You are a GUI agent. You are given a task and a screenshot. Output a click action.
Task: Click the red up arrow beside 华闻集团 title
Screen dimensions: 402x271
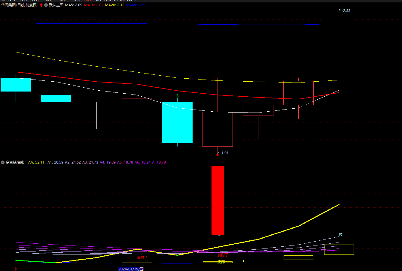(x=41, y=5)
